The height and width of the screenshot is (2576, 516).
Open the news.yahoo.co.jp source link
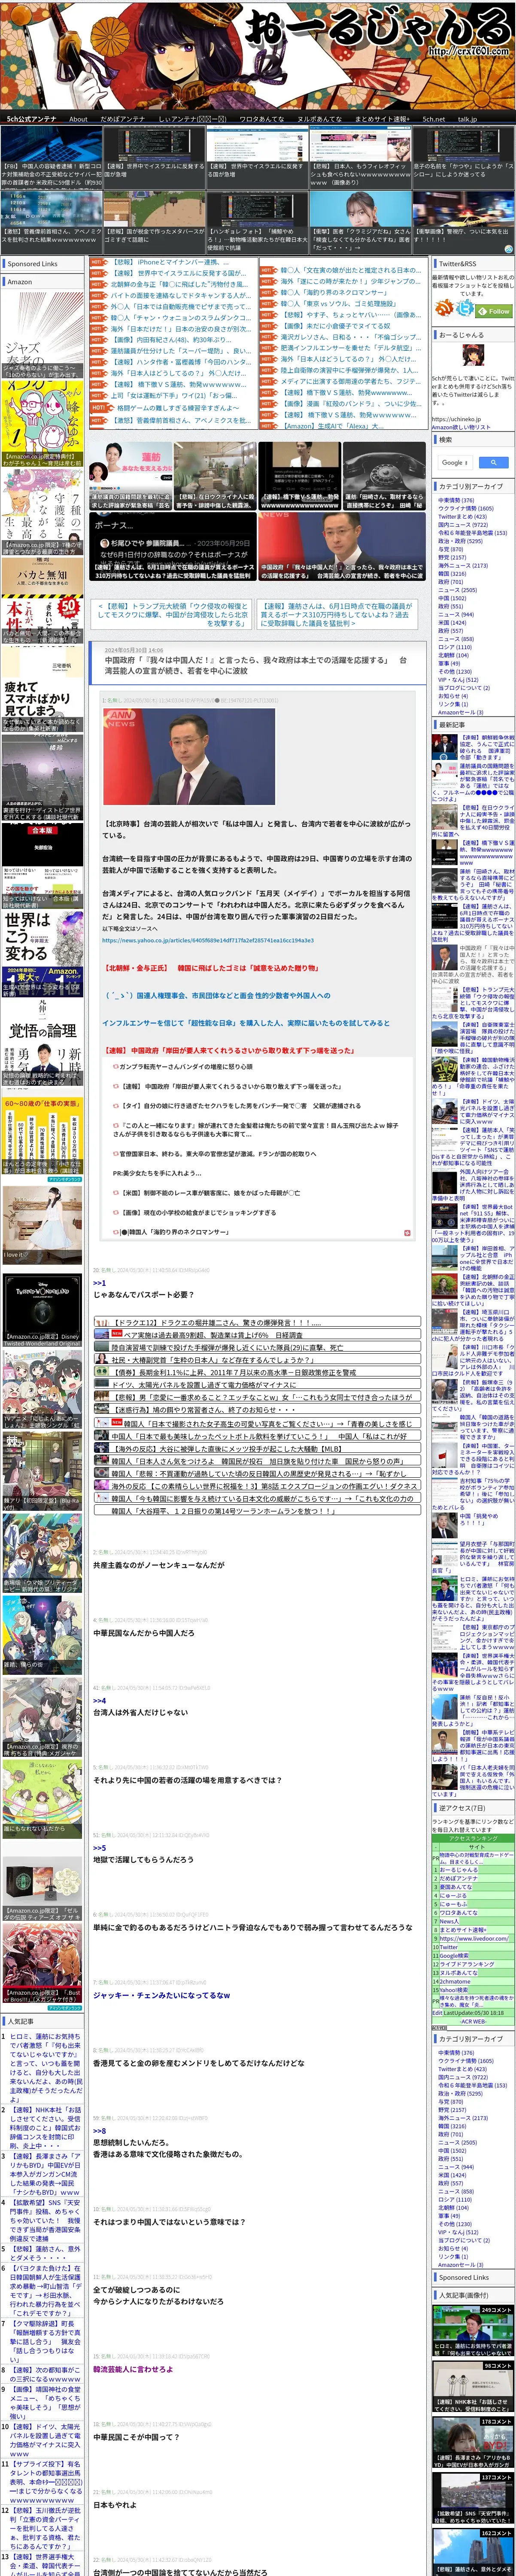point(208,940)
